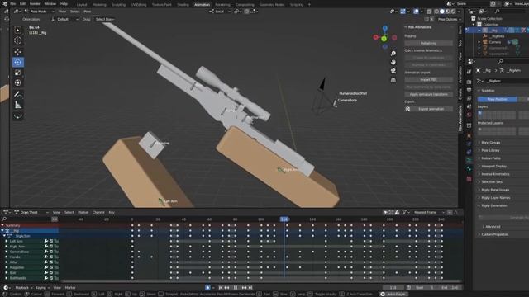Open the Default orientation dropdown
Image resolution: width=529 pixels, height=297 pixels.
(x=64, y=19)
